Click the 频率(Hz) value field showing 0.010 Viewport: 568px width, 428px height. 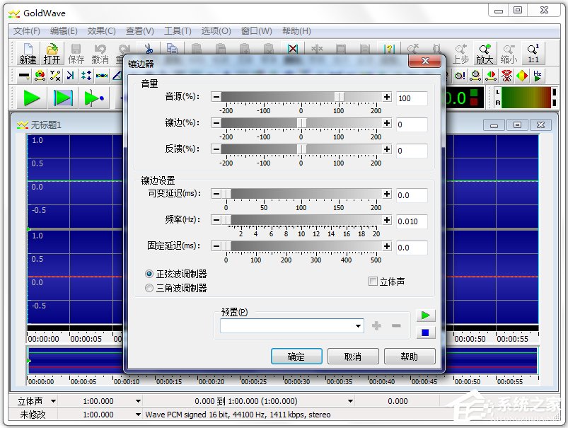pos(412,221)
